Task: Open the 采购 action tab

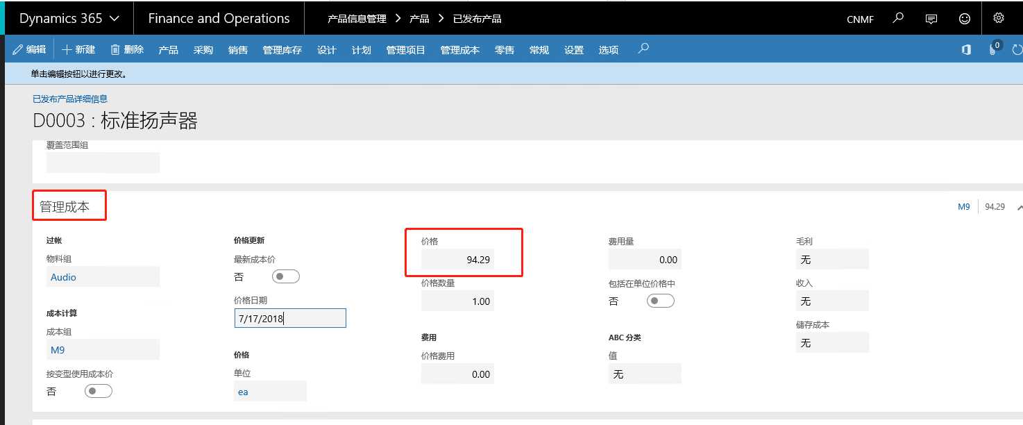Action: [x=203, y=50]
